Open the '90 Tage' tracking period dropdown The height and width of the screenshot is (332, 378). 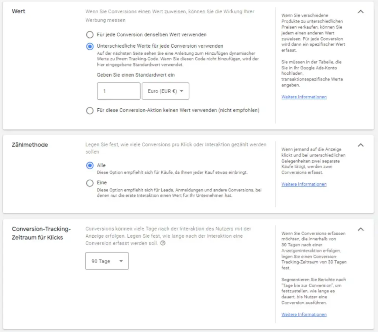coord(107,261)
